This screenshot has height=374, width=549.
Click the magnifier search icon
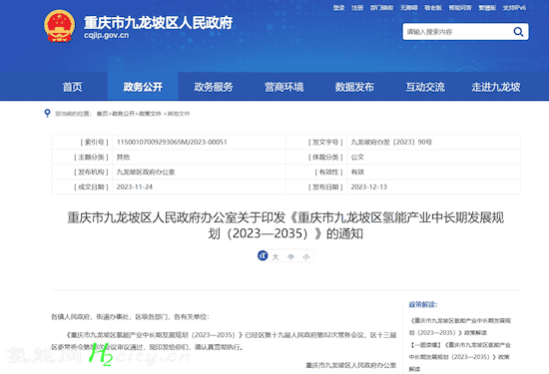tap(518, 32)
